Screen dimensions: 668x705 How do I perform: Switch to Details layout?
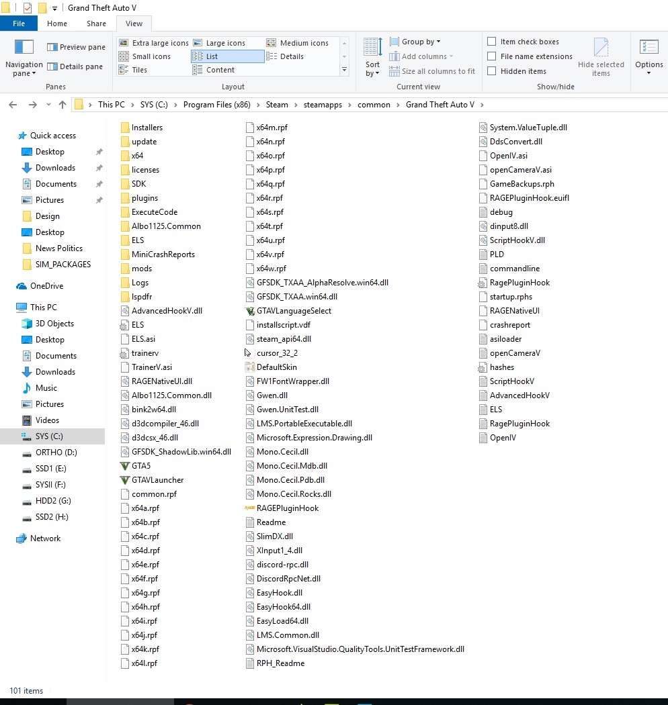285,56
